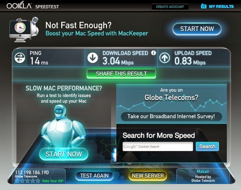Open Take our Broadband Internet Survey
241x190 pixels.
pos(171,116)
